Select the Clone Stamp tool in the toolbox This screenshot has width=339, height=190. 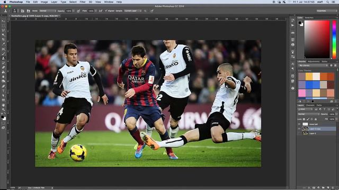coord(4,58)
